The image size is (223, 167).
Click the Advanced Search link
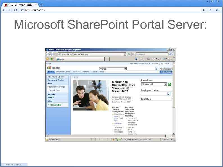point(166,69)
